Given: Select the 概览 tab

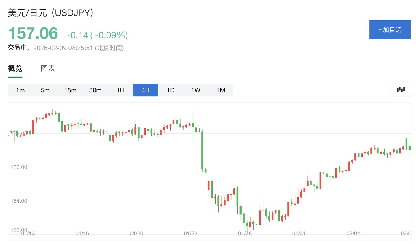Looking at the screenshot, I should click(x=15, y=68).
